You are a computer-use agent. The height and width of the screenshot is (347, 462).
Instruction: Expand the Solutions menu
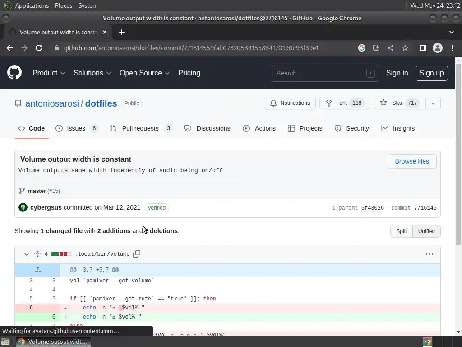[x=92, y=73]
